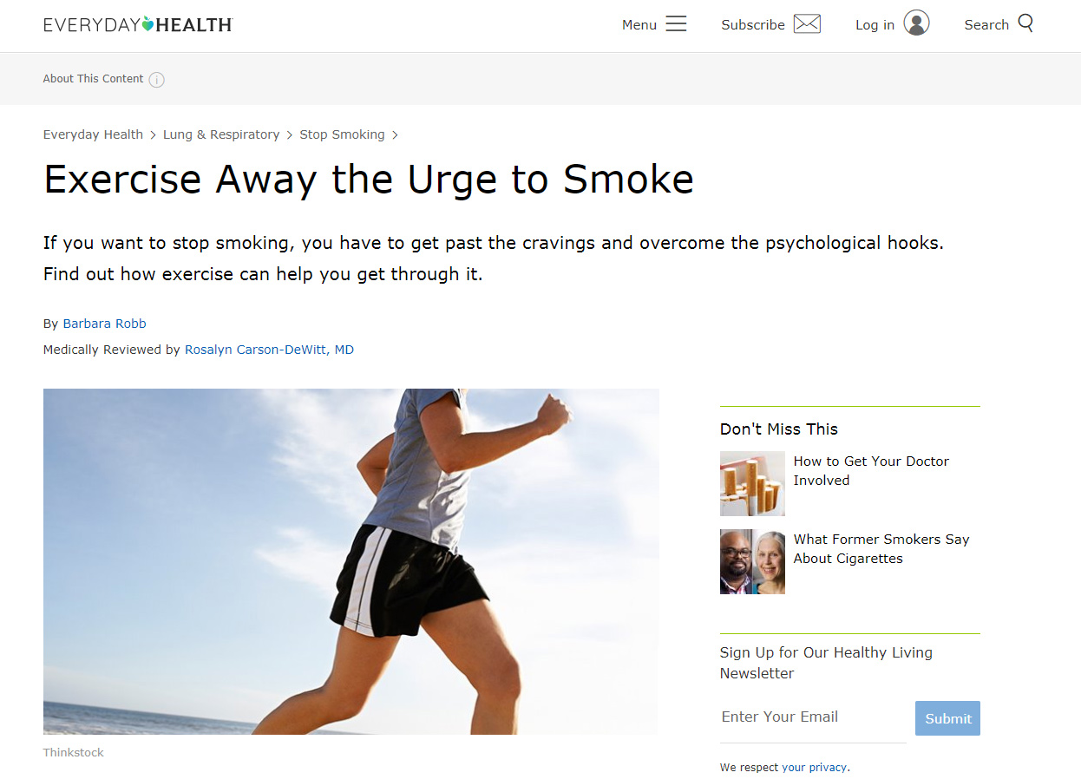
Task: Open the Lung & Respiratory breadcrumb
Action: pyautogui.click(x=221, y=134)
